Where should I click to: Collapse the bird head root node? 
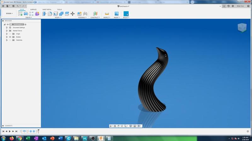(x=4, y=24)
